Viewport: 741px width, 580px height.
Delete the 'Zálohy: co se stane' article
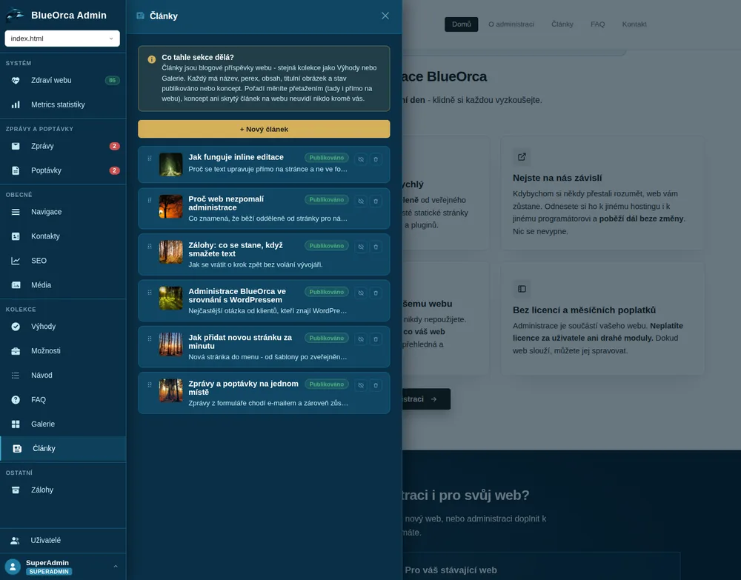click(x=376, y=247)
